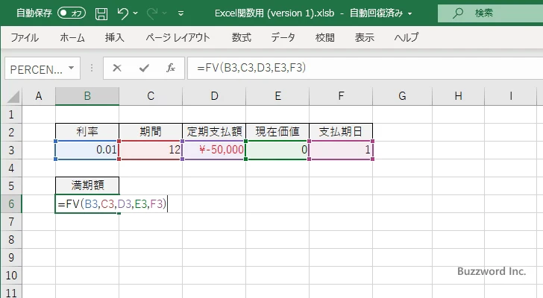543x298 pixels.
Task: Click cell D3 containing ¥-50,000
Action: tap(214, 150)
